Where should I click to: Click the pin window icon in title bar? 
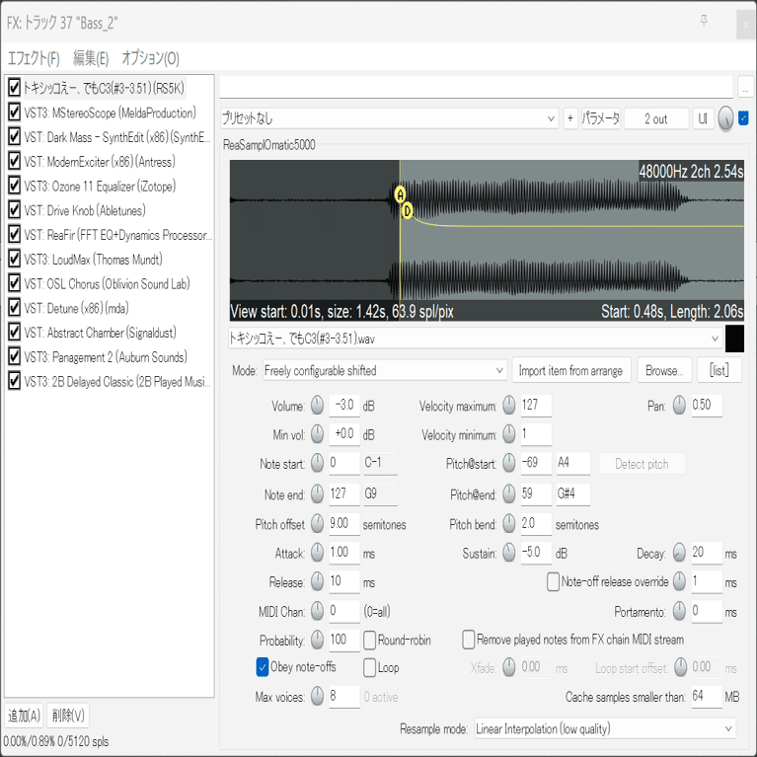pyautogui.click(x=704, y=21)
